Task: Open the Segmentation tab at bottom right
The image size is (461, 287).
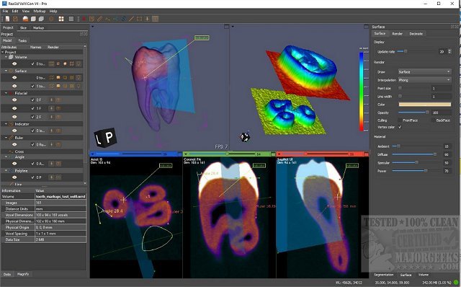Action: pyautogui.click(x=383, y=275)
